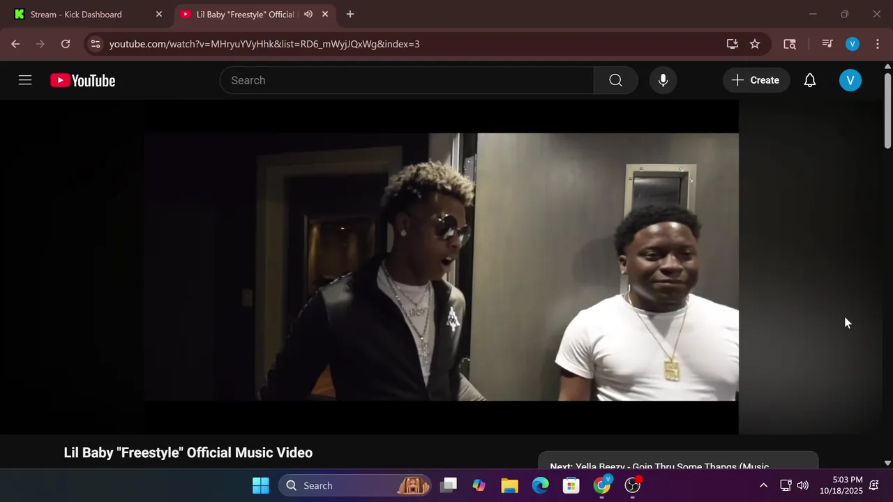Image resolution: width=893 pixels, height=502 pixels.
Task: Open the network status tray icon
Action: (786, 485)
